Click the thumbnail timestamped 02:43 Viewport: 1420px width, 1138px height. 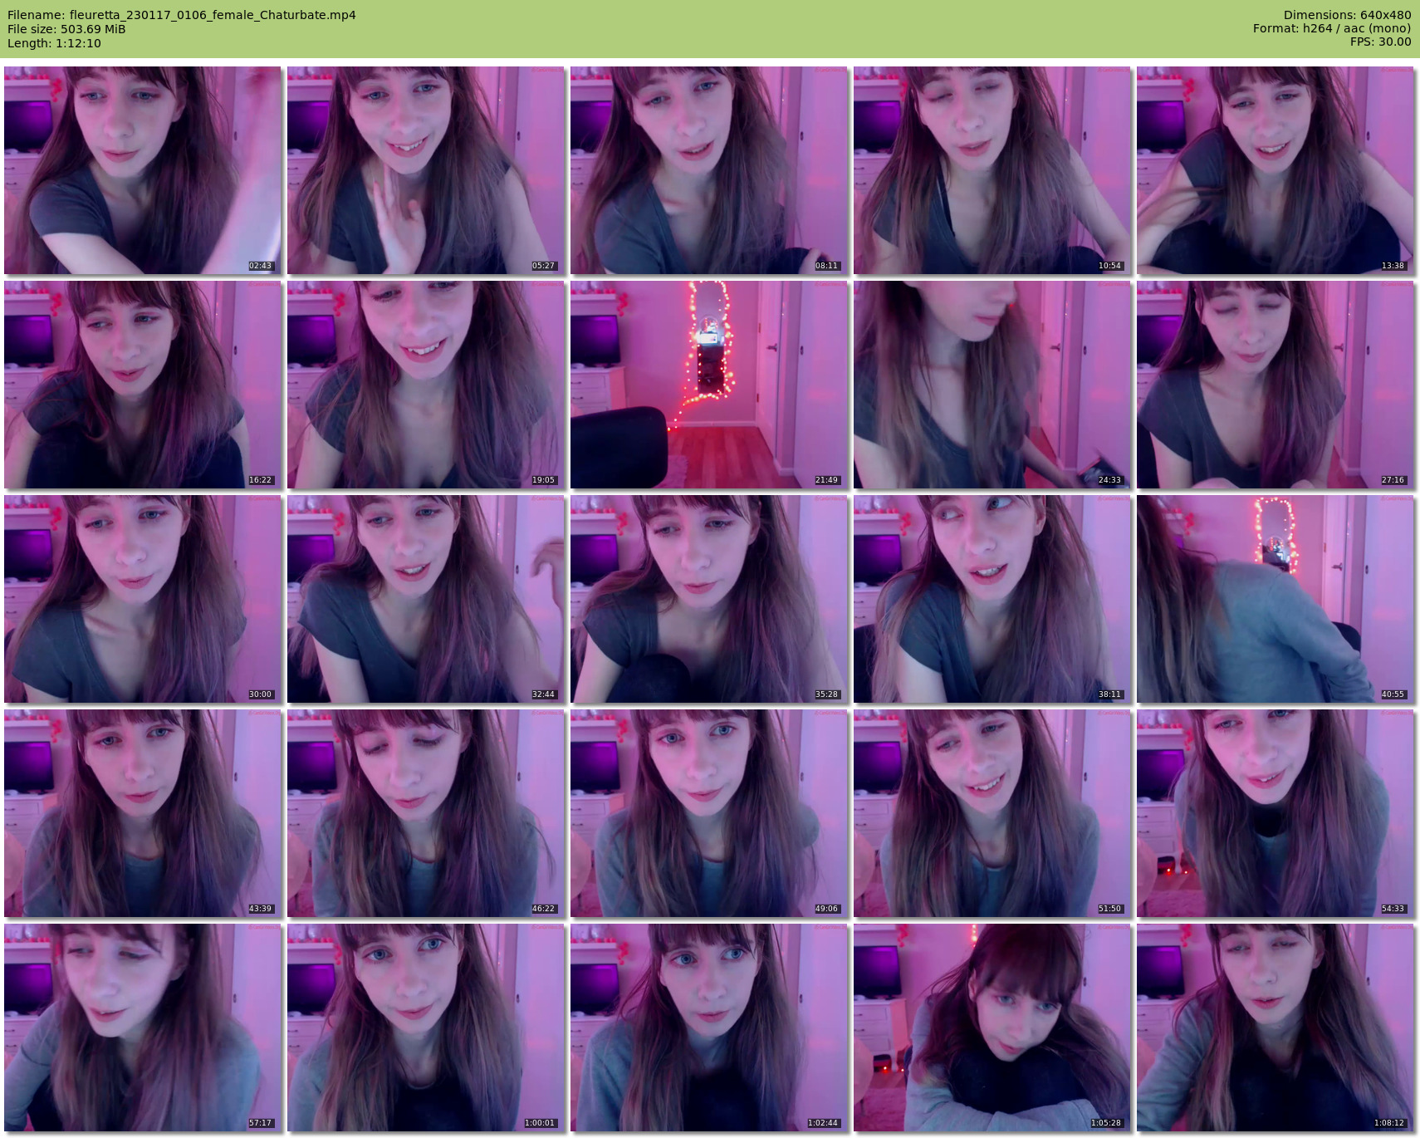(143, 170)
